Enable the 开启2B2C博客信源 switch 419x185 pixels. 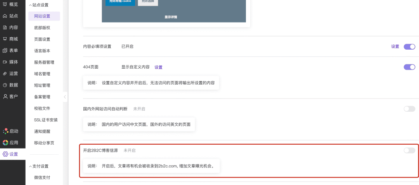409,150
